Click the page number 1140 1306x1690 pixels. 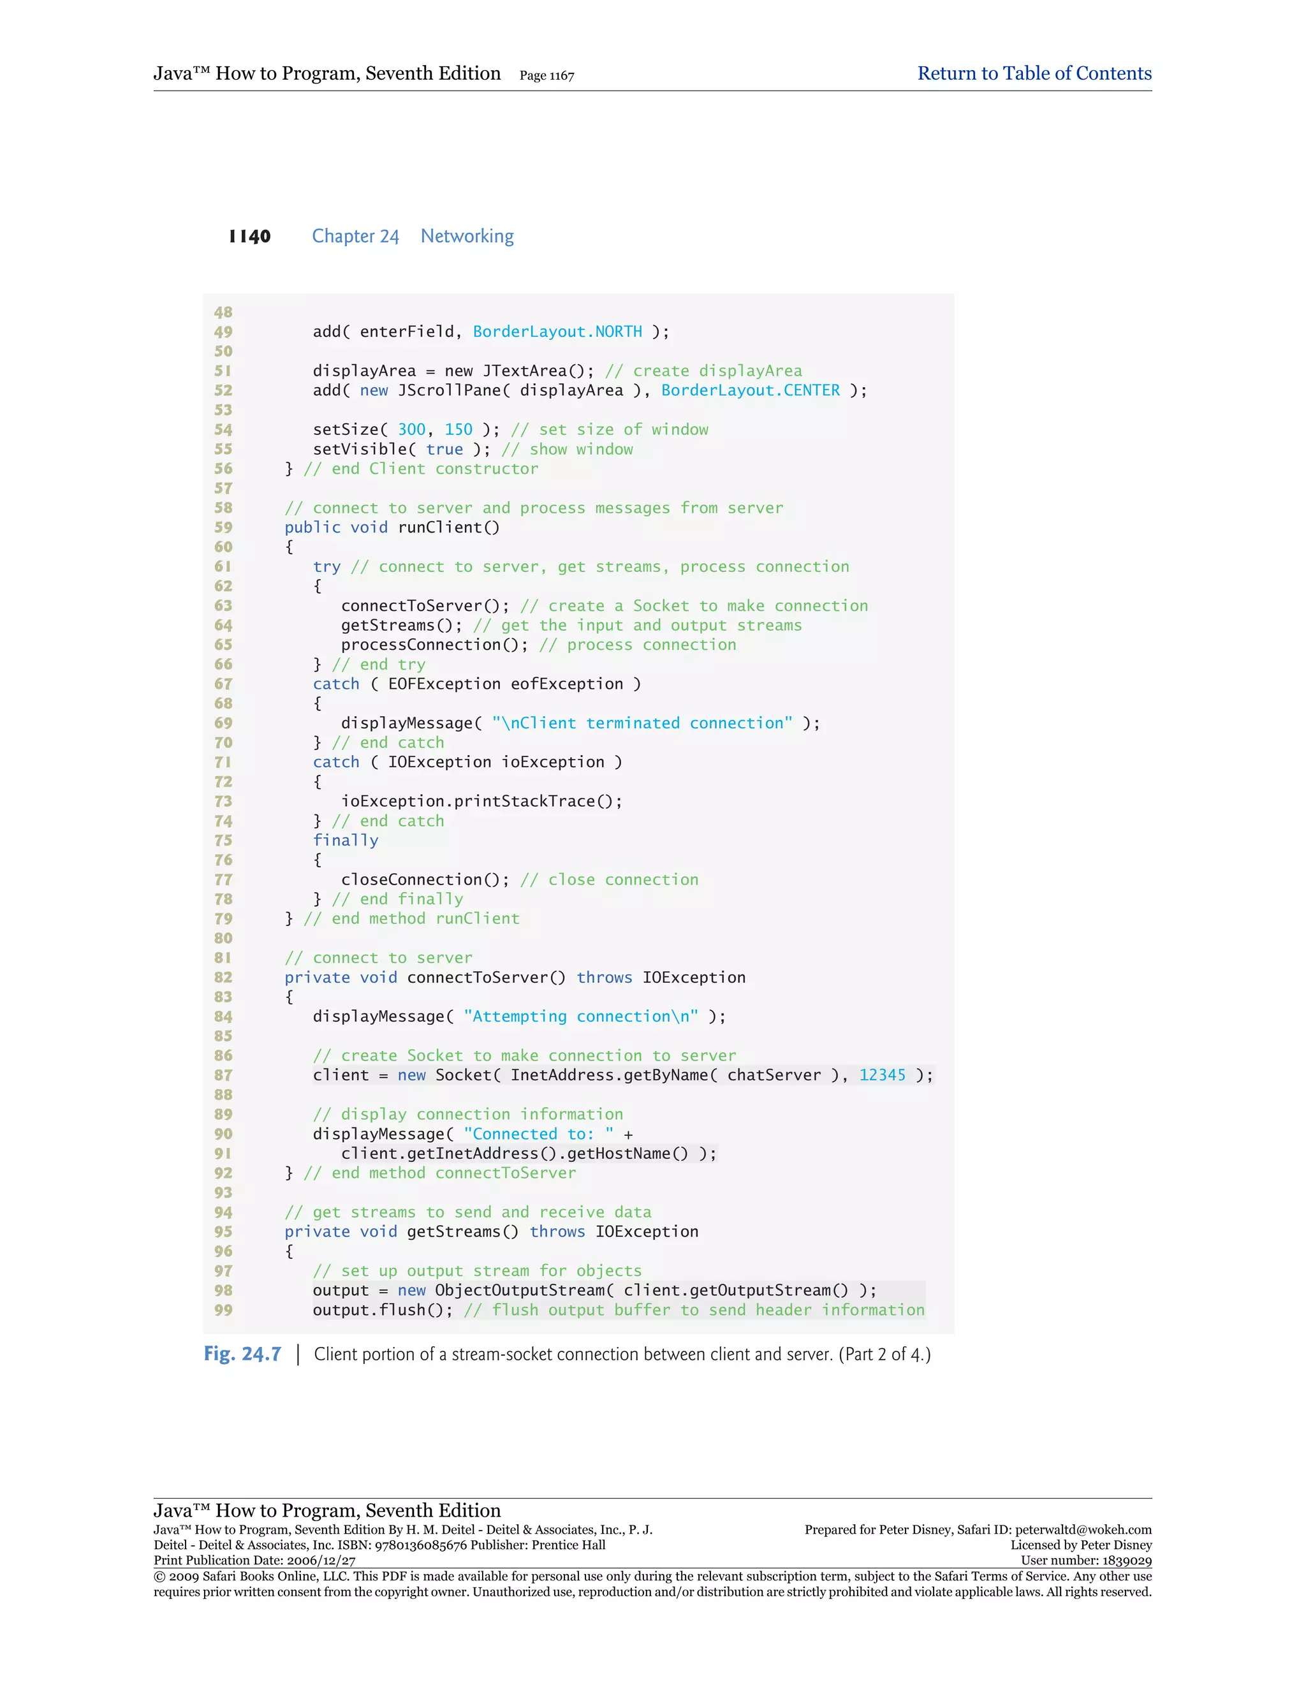249,237
